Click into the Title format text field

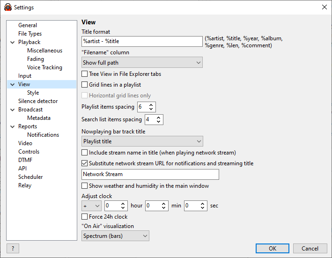click(142, 41)
